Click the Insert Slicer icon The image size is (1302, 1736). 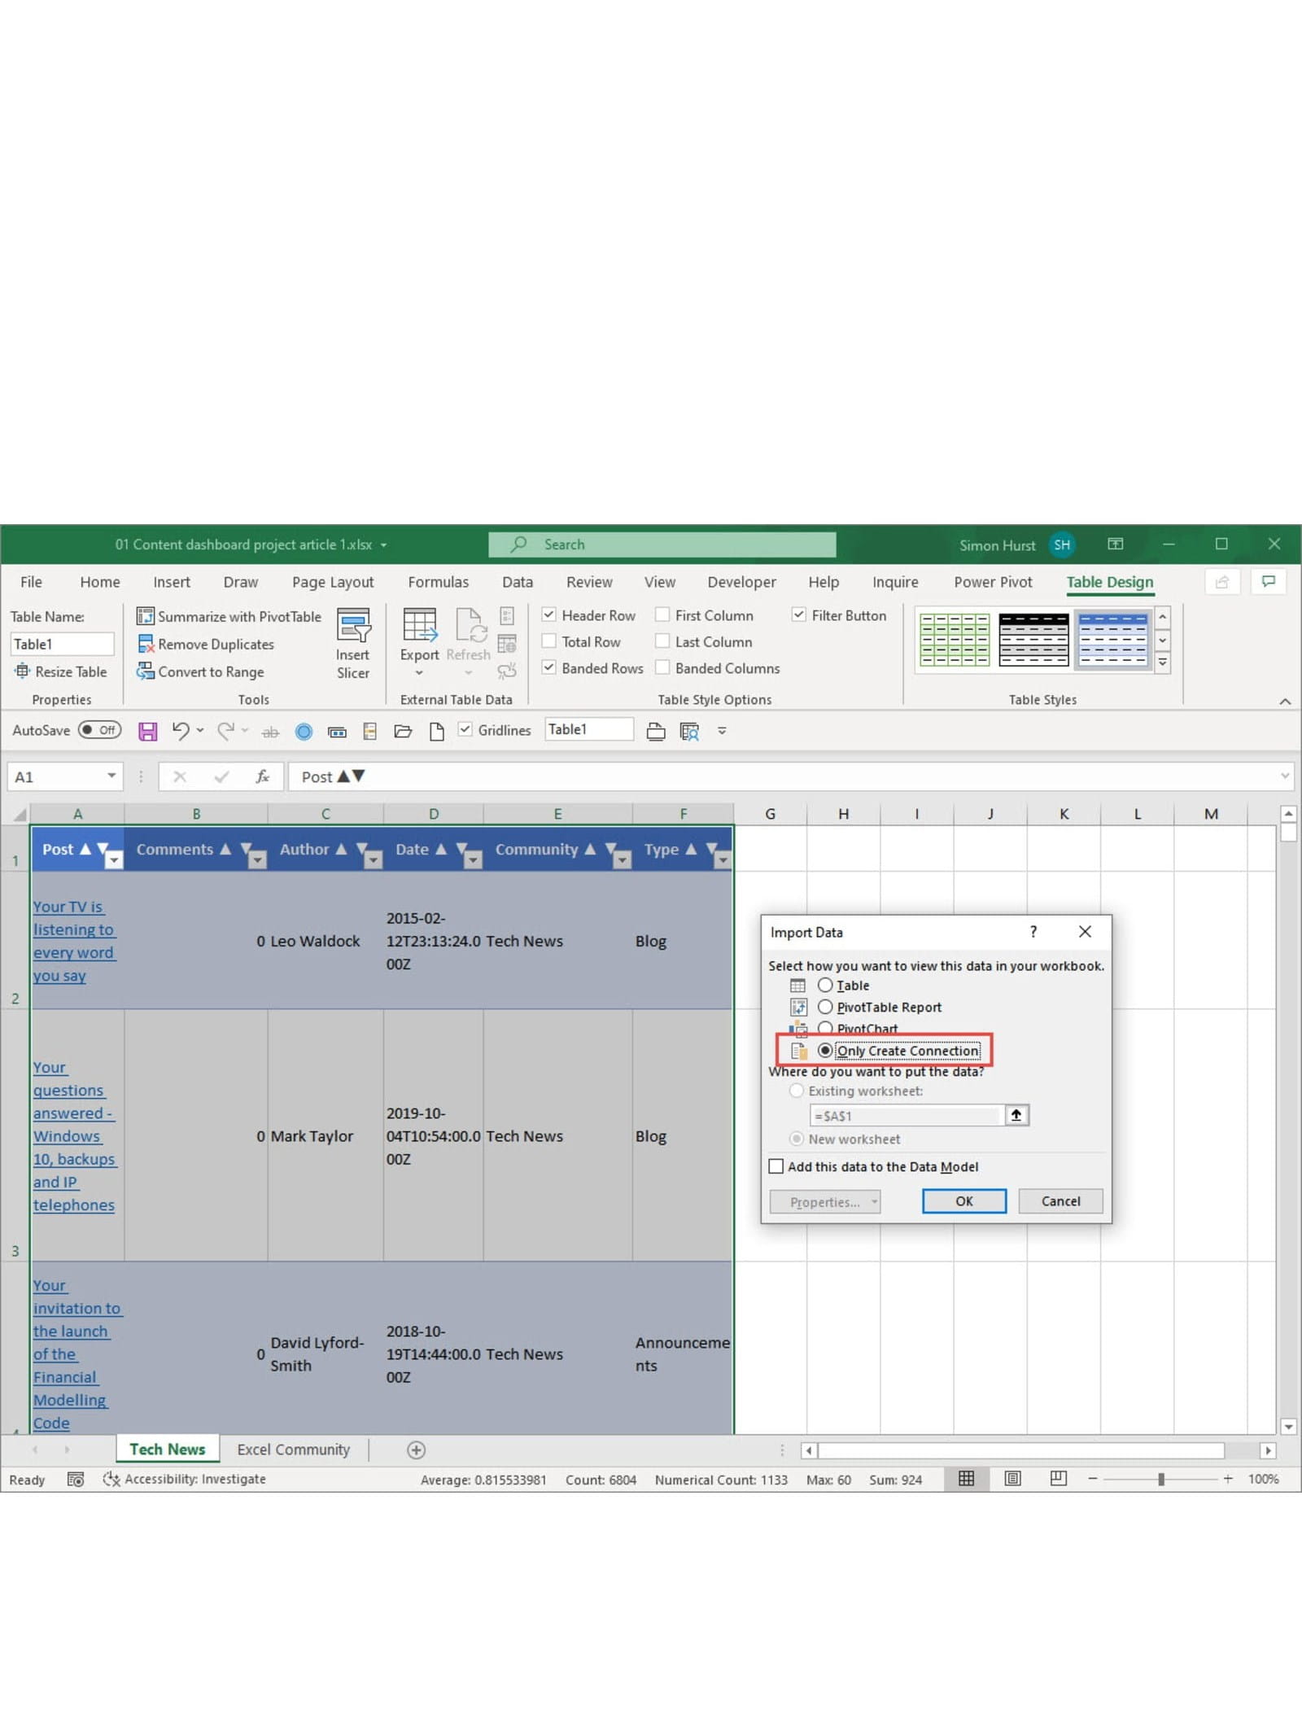point(353,625)
